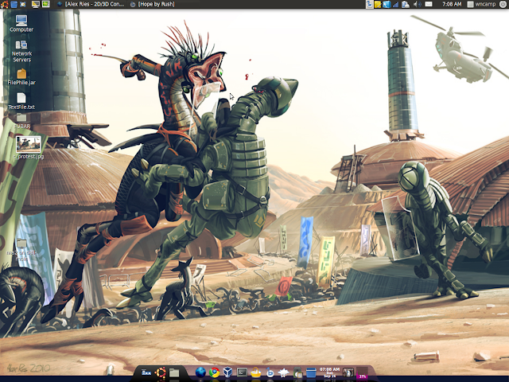Screen dimensions: 509x382
Task: Open the chat launcher in top panel
Action: click(x=23, y=4)
